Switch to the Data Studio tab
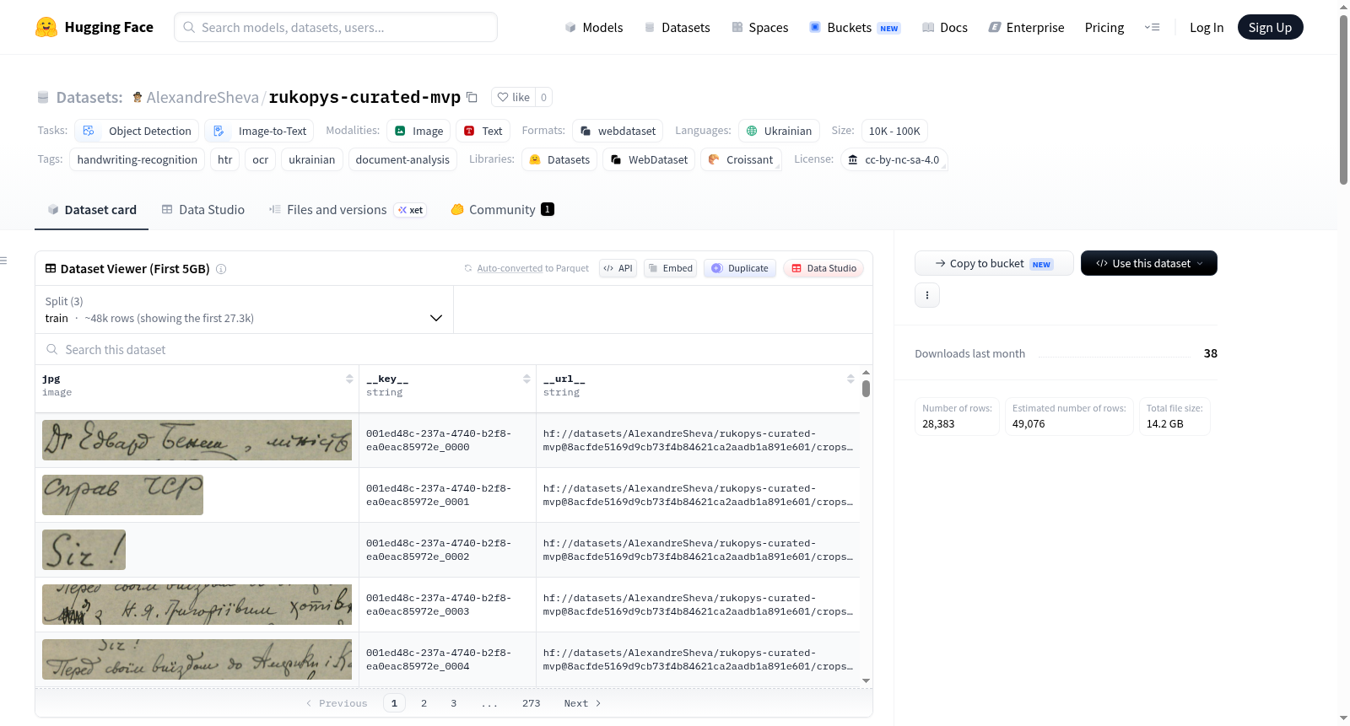The width and height of the screenshot is (1350, 726). (x=203, y=210)
